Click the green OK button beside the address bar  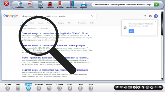tap(156, 5)
